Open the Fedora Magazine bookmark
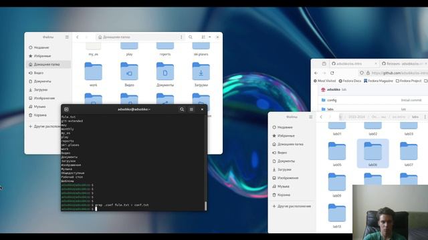 pos(378,81)
